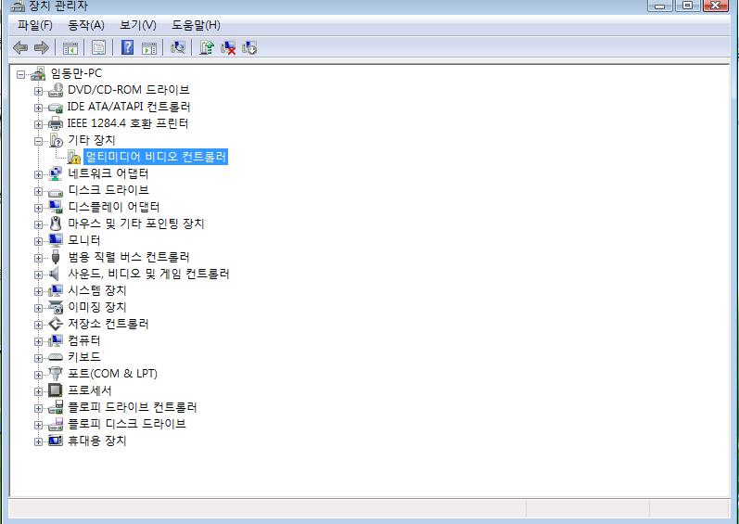739x524 pixels.
Task: Open the 파일(F) menu
Action: pos(35,25)
